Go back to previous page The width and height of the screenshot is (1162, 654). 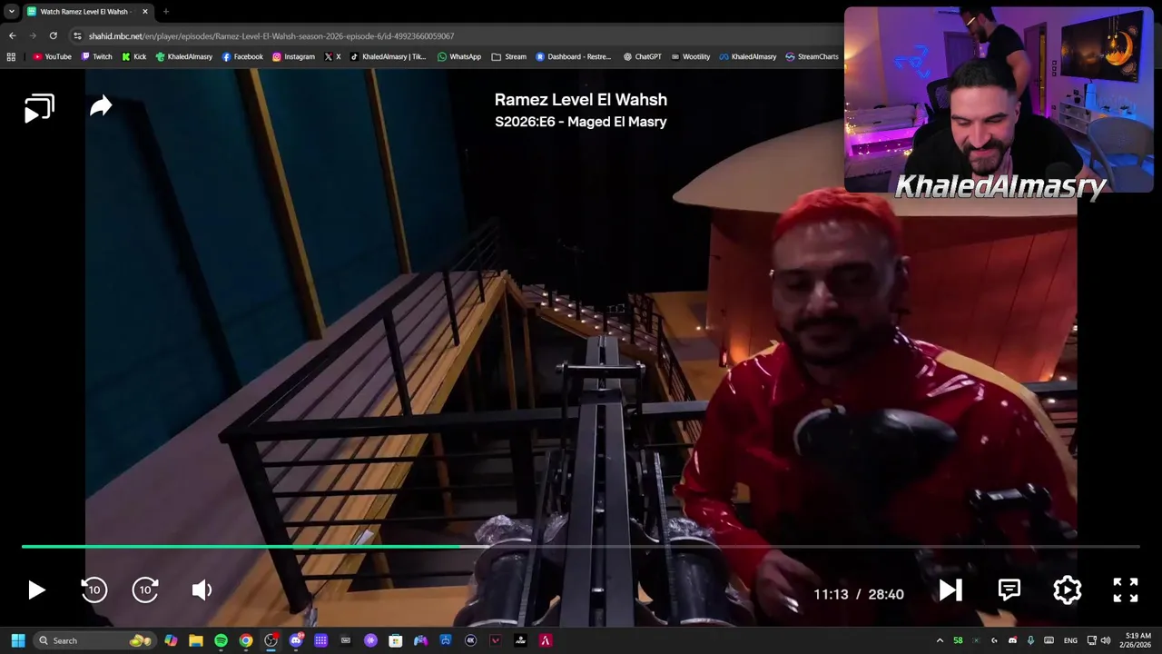pos(12,35)
